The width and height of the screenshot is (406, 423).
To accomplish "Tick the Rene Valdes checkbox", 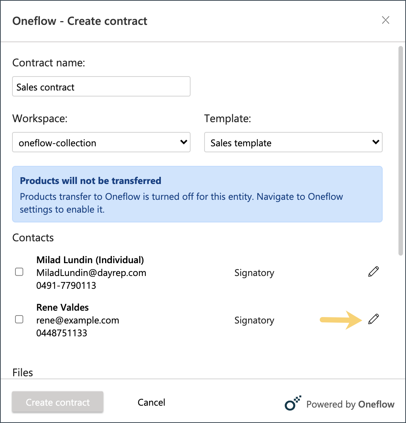I will click(x=19, y=319).
